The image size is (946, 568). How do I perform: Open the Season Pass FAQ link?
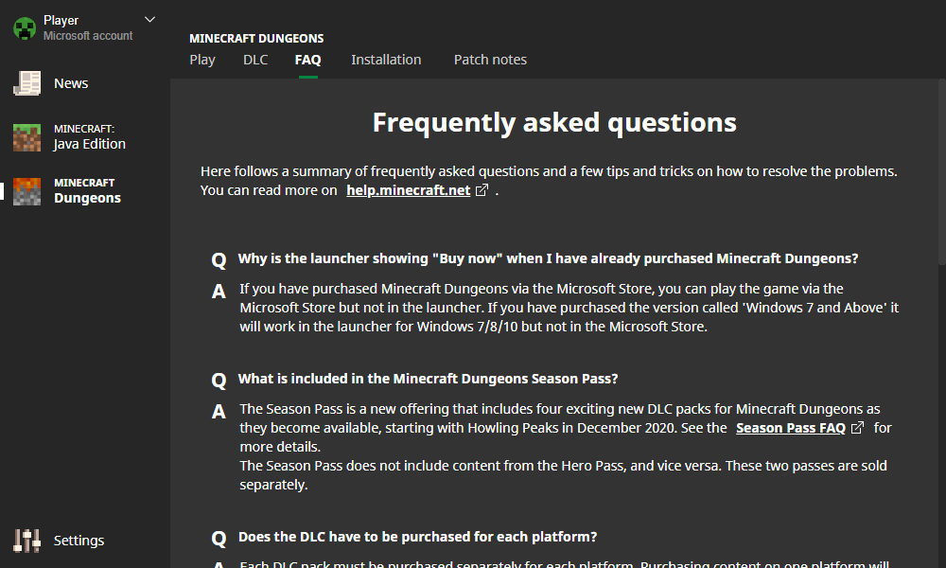[x=790, y=428]
